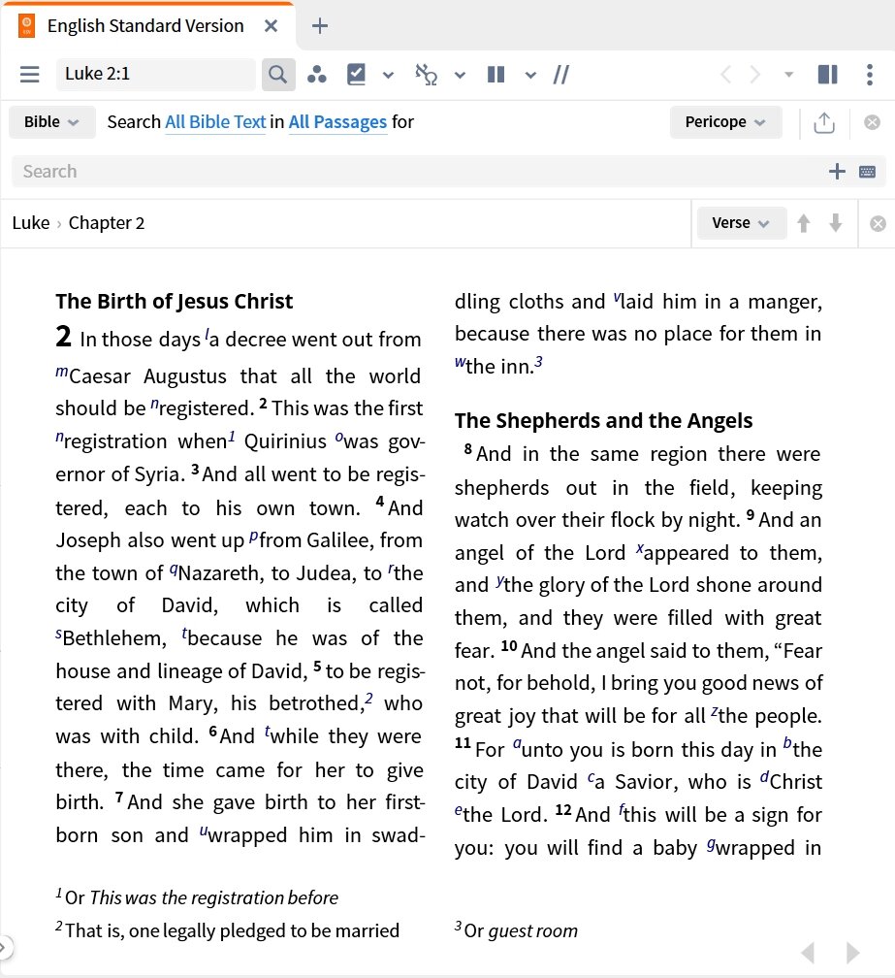Click verse number 11
Viewport: 895px width, 978px height.
tap(463, 743)
